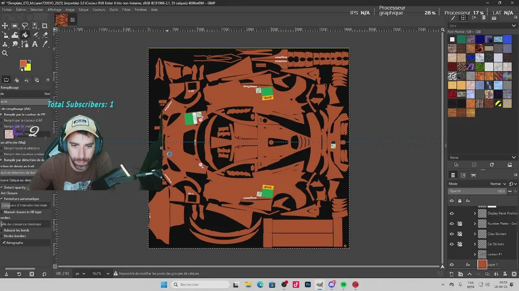This screenshot has width=519, height=291.
Task: Open the Undo History tab
Action: click(27, 80)
